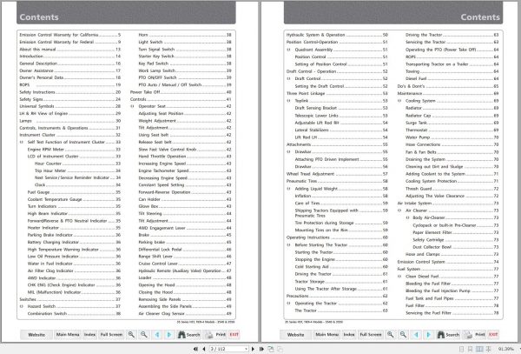Click Full Screen on the right page
521x354 pixels.
coord(371,334)
